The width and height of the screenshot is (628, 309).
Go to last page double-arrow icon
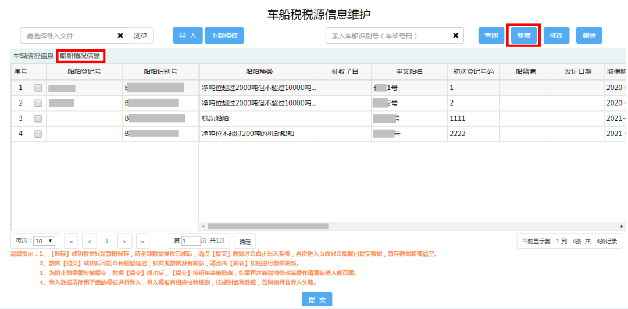pos(143,241)
